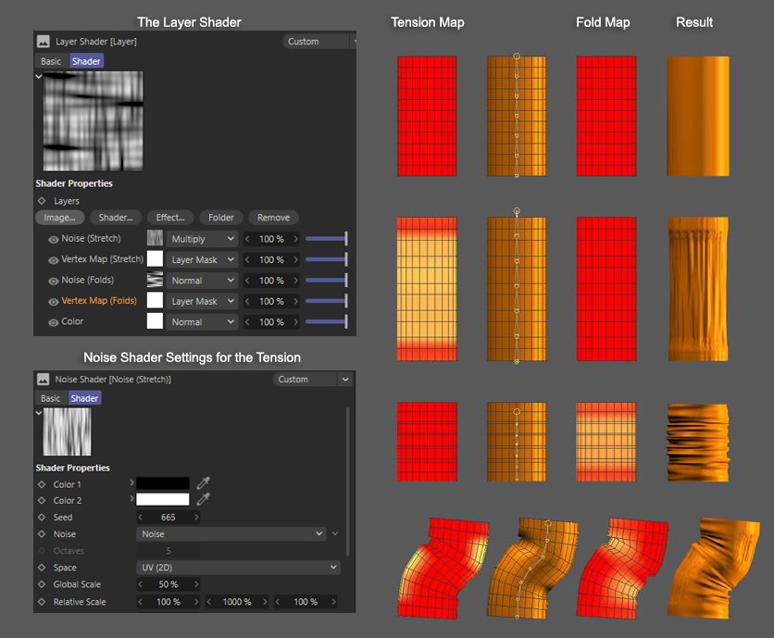Image resolution: width=774 pixels, height=638 pixels.
Task: Click the Global Scale keyframe diamond
Action: (x=42, y=585)
